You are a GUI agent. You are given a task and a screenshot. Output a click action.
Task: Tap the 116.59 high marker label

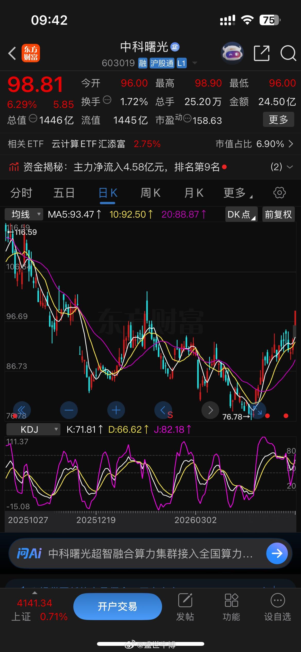click(22, 232)
